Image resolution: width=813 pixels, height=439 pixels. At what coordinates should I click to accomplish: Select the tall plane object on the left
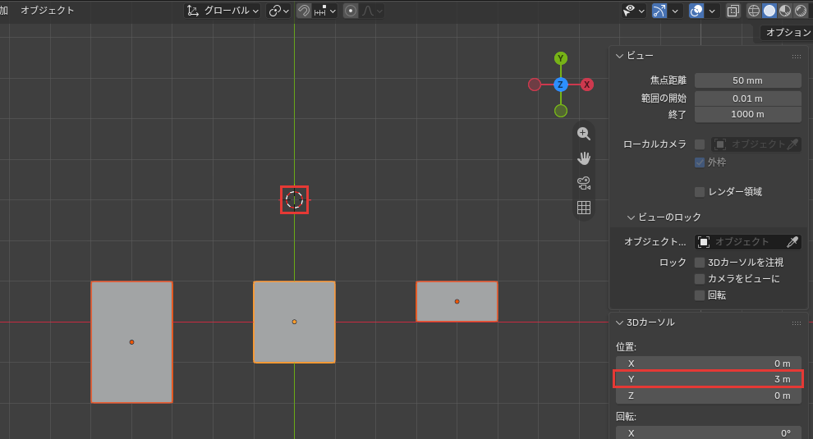point(131,342)
